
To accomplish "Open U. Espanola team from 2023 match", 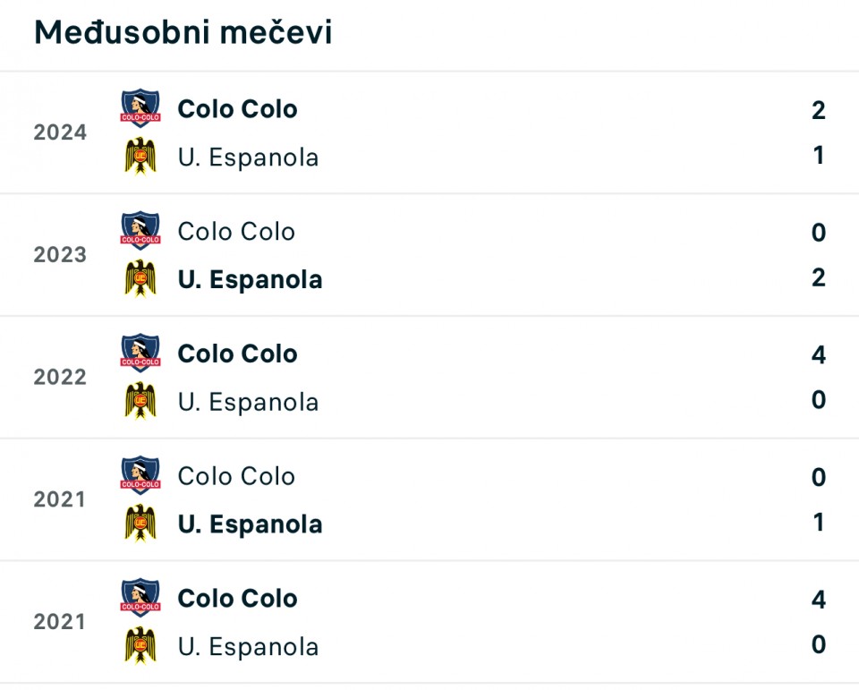I will [250, 279].
